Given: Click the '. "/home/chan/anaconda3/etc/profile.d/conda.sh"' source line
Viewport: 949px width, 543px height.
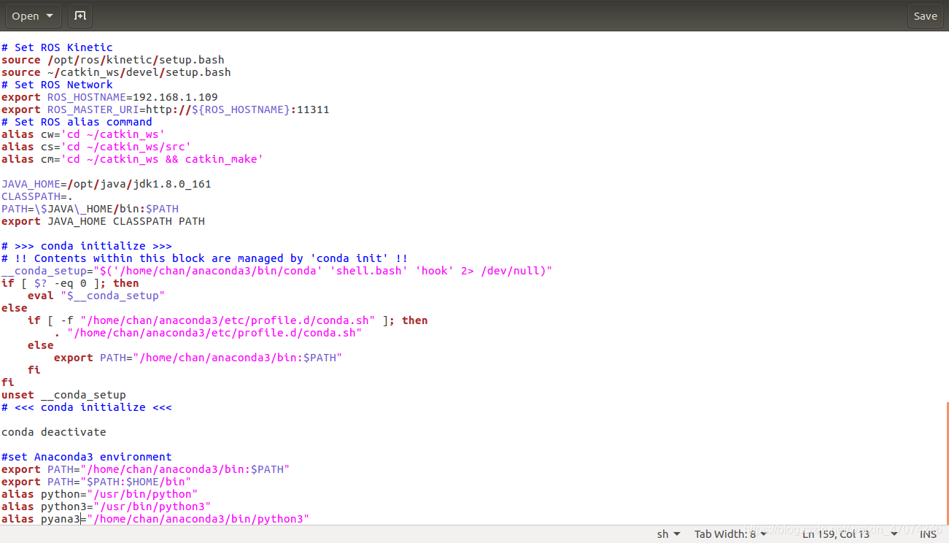Looking at the screenshot, I should pyautogui.click(x=208, y=333).
